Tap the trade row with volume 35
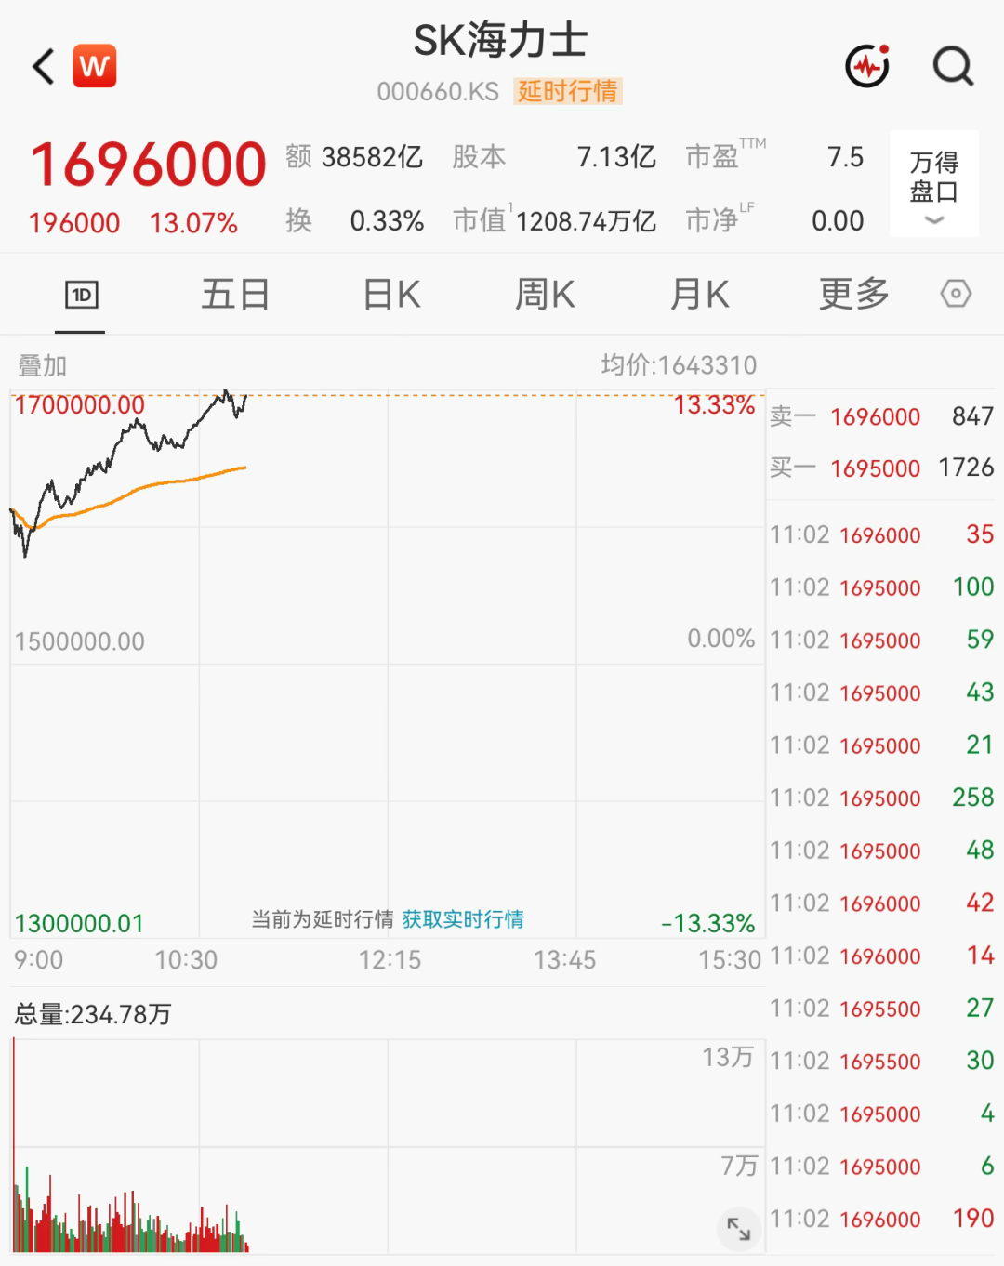This screenshot has height=1266, width=1004. (882, 534)
